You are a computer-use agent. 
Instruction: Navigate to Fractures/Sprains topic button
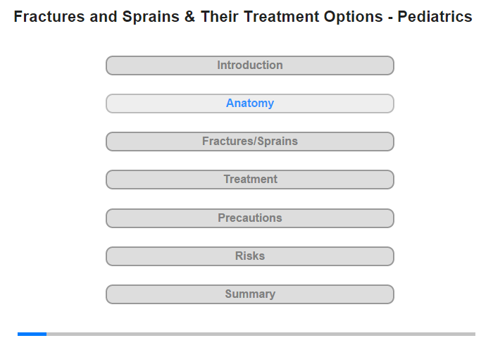[x=249, y=142]
